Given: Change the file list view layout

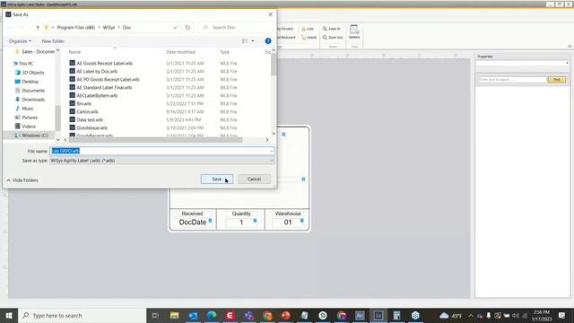Looking at the screenshot, I should point(245,41).
